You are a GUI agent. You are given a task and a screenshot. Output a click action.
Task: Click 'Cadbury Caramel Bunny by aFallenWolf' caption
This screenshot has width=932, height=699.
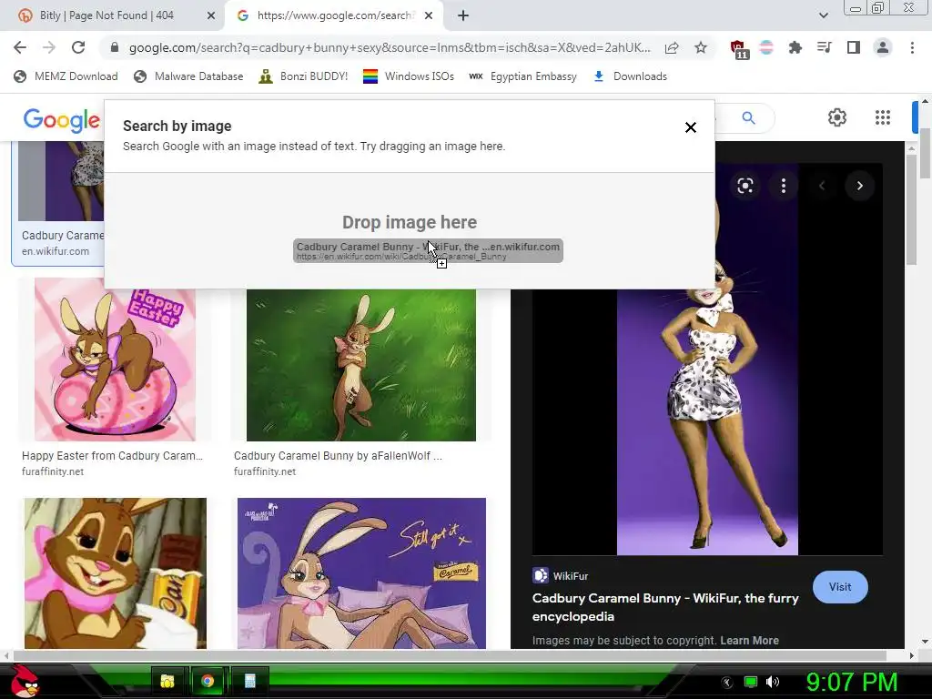click(x=338, y=456)
